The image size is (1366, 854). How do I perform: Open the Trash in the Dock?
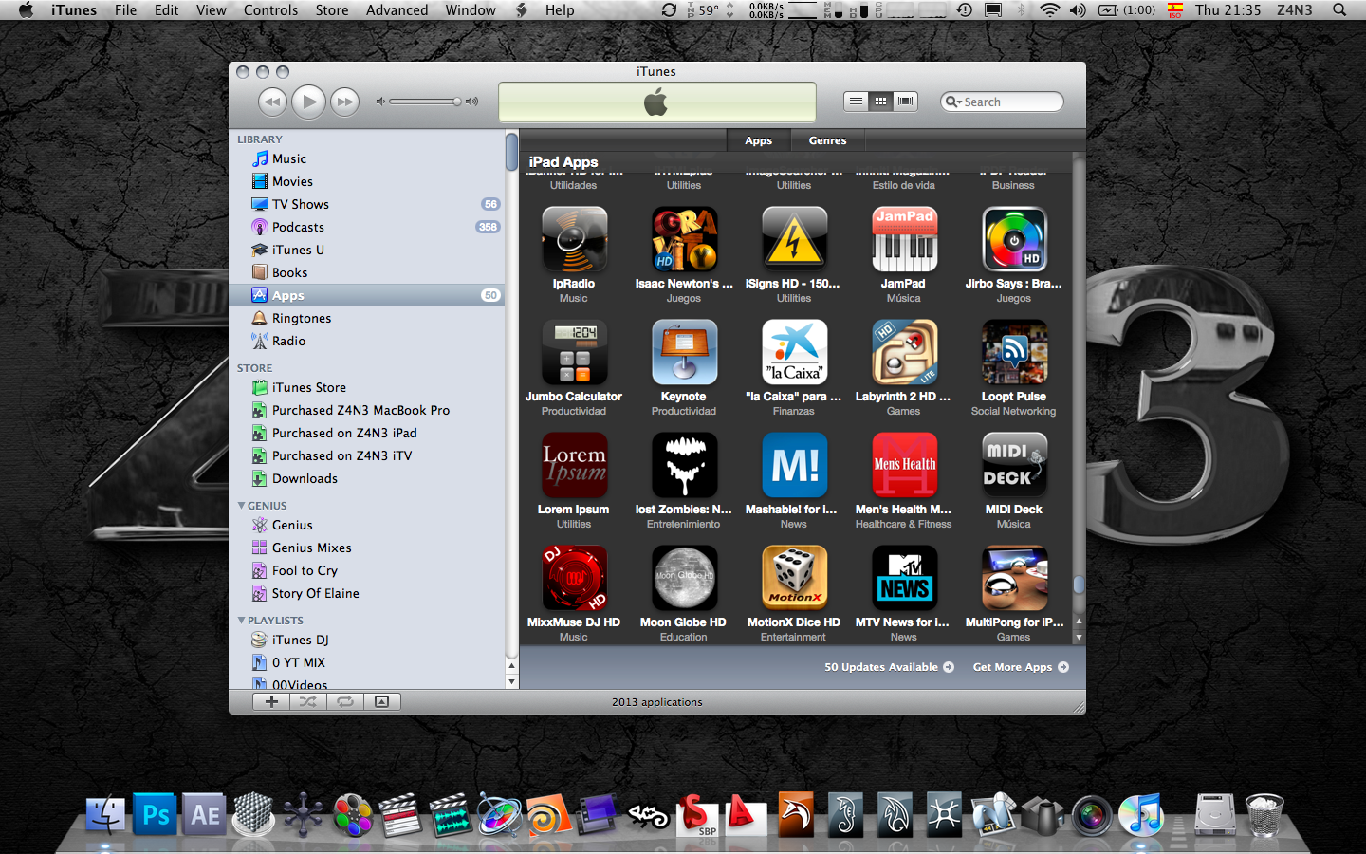coord(1264,815)
